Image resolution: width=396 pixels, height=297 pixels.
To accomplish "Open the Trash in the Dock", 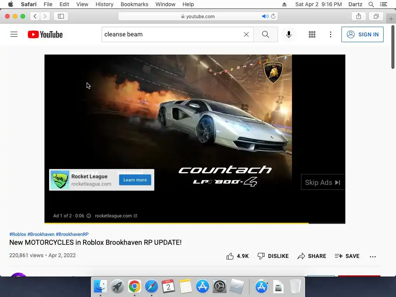I will pos(295,287).
